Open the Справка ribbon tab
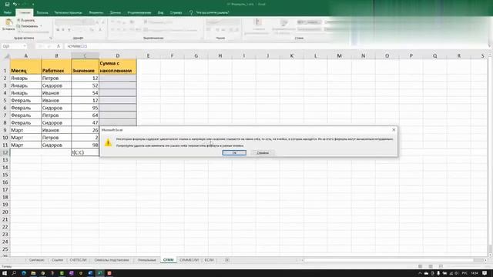 coord(176,12)
